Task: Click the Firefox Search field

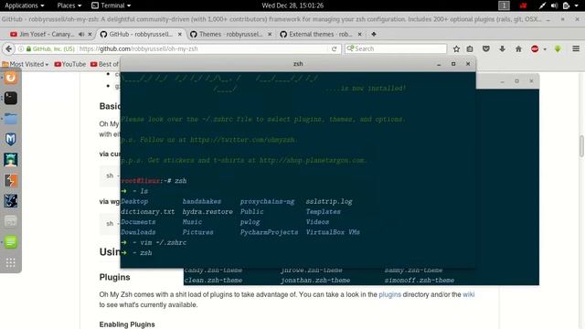Action: 396,48
